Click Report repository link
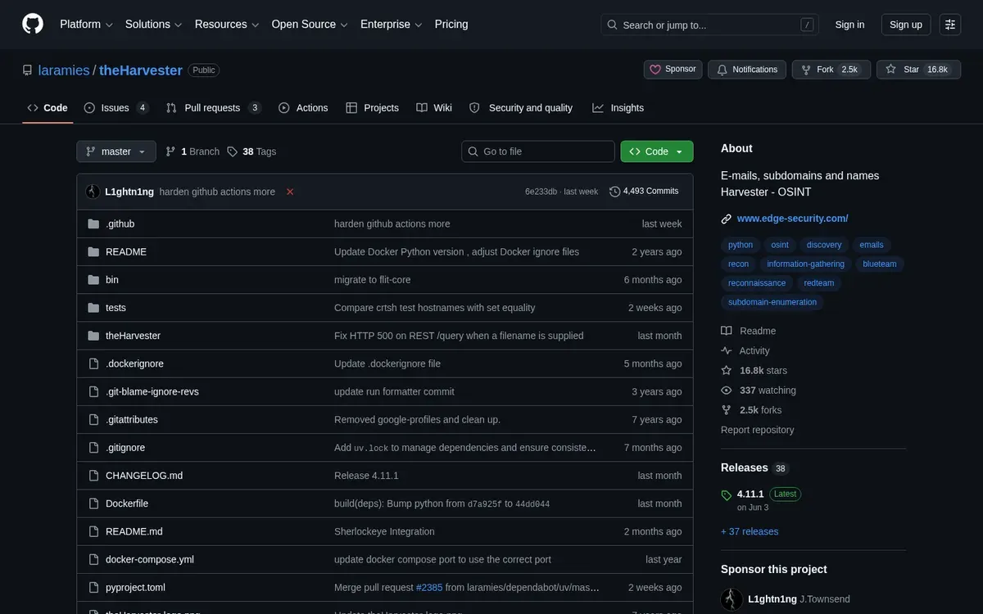 [x=757, y=430]
